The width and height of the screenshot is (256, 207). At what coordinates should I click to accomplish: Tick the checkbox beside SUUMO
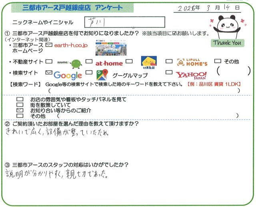pos(49,61)
